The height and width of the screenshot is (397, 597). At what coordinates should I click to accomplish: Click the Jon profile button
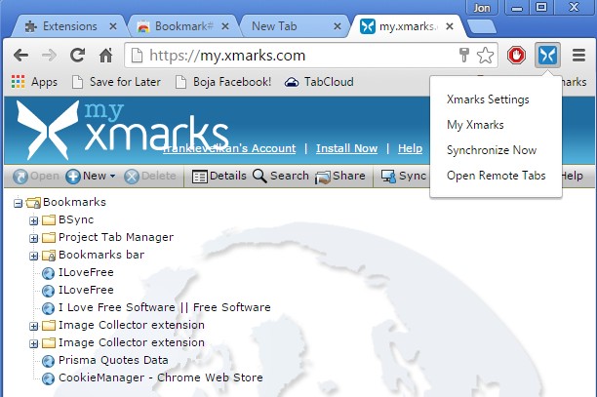(x=482, y=8)
